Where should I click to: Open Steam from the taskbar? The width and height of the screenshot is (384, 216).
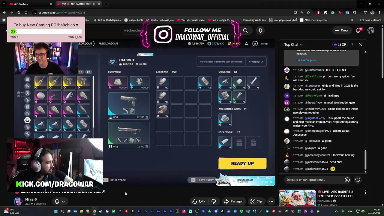[x=100, y=211]
